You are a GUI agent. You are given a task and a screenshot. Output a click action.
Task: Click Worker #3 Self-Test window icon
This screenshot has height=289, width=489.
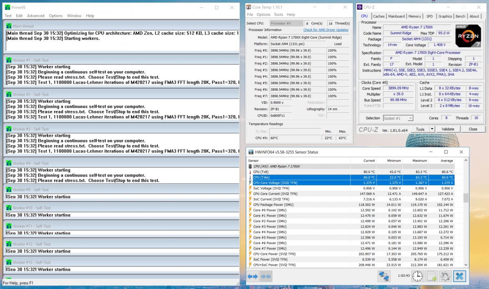click(x=9, y=129)
